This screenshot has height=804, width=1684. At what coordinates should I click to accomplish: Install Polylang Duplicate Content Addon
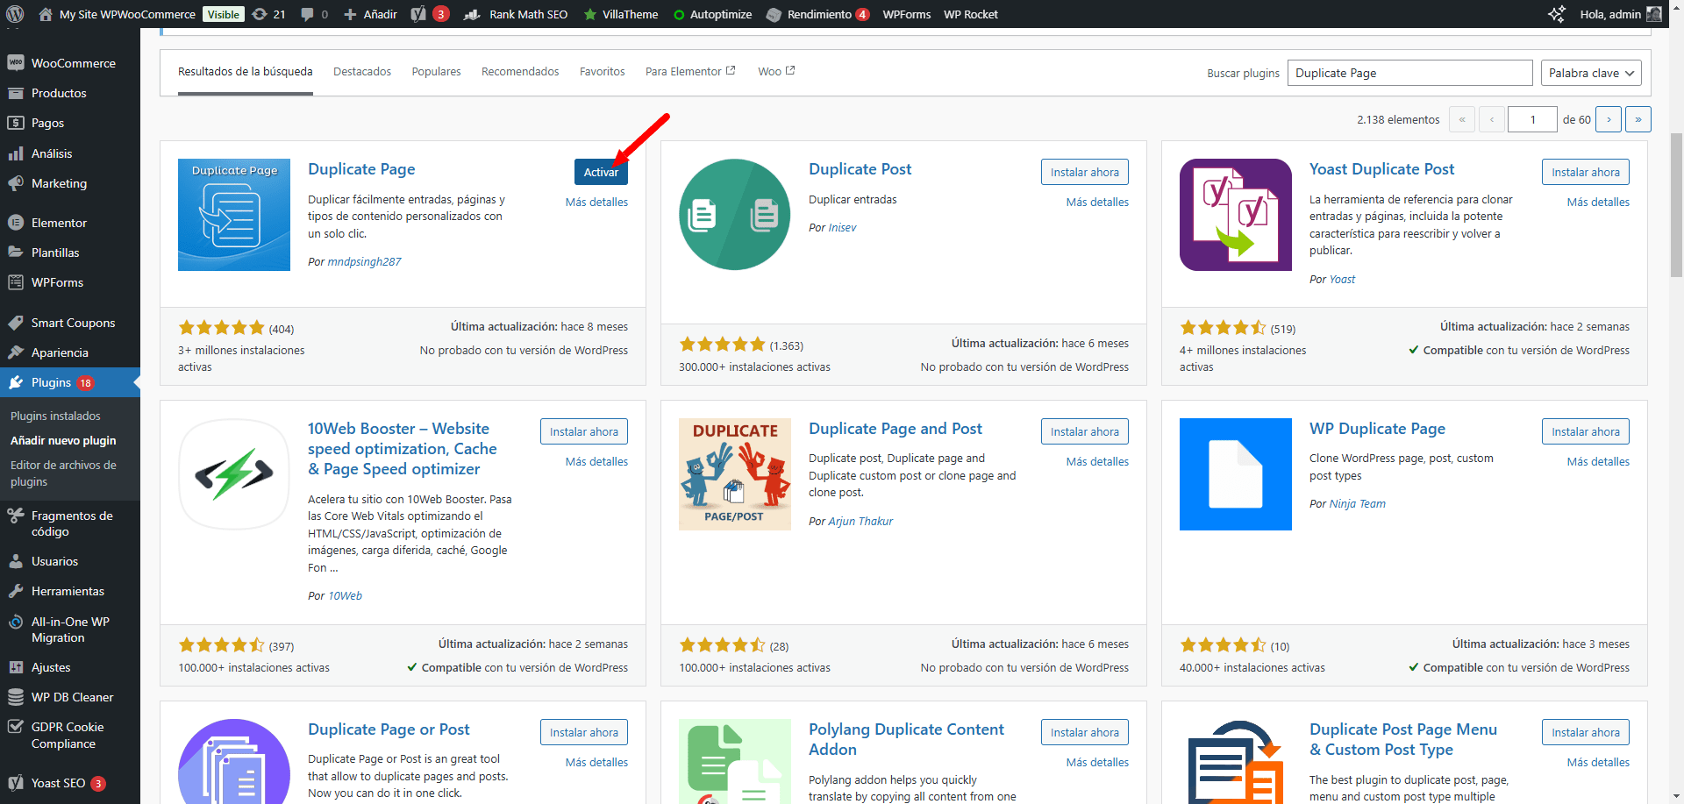point(1084,732)
